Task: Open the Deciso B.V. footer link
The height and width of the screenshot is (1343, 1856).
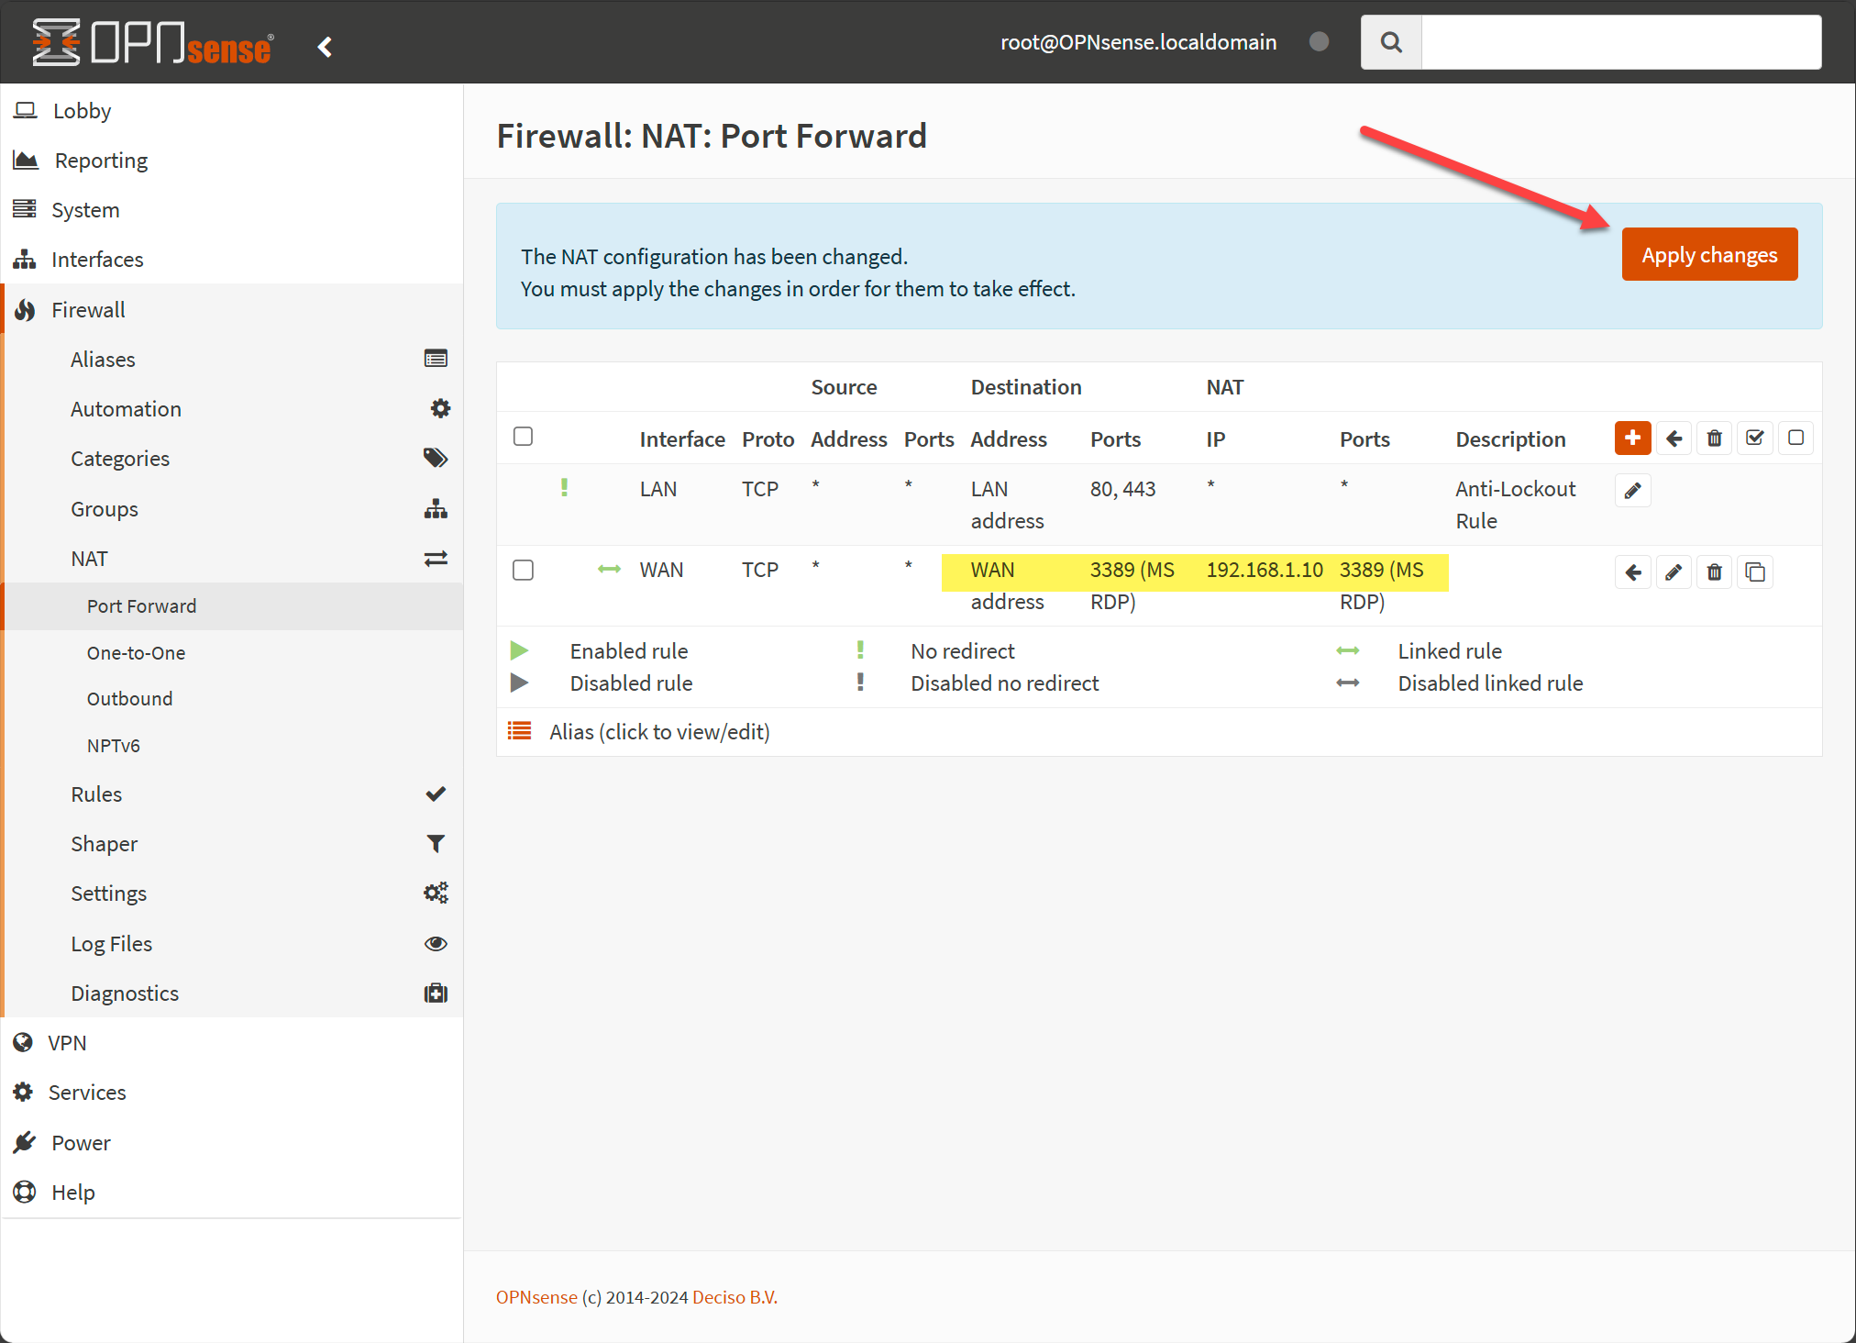Action: click(x=735, y=1297)
